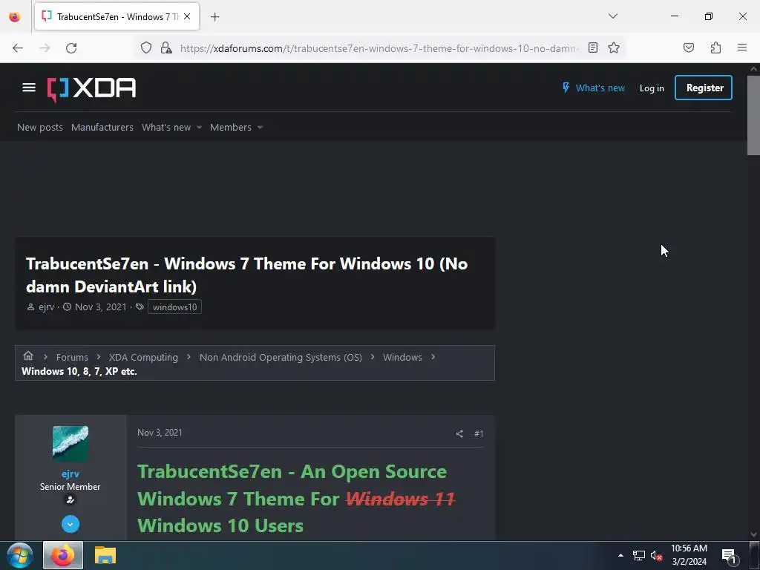The width and height of the screenshot is (760, 570).
Task: Reload the page
Action: tap(71, 48)
